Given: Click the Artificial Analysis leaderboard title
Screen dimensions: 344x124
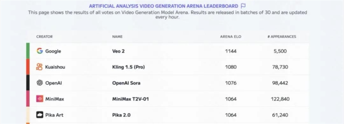Looking at the screenshot, I should click(x=163, y=6).
